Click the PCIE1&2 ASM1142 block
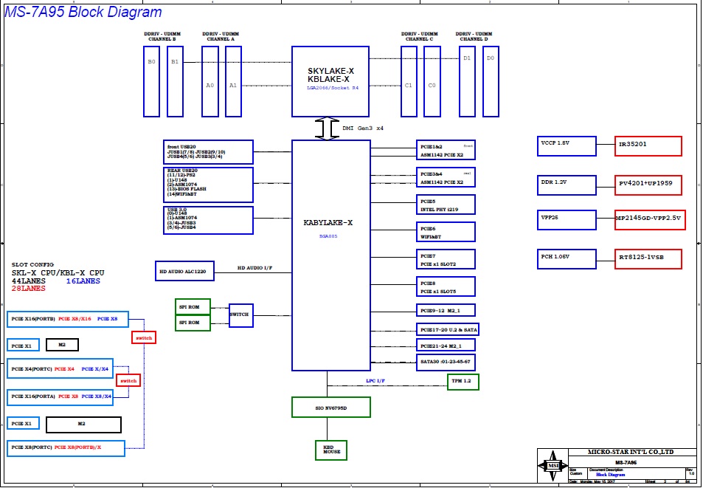Viewport: 703px width, 488px height. coord(446,151)
